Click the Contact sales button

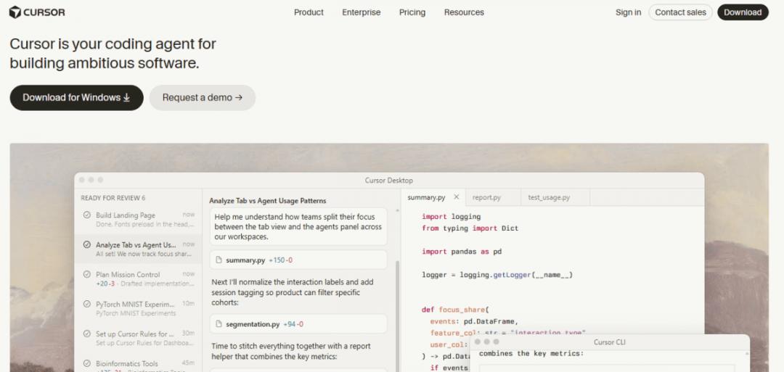(x=680, y=12)
